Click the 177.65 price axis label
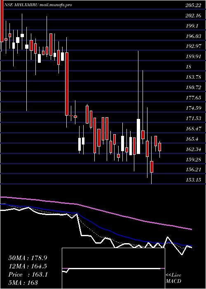Screen dimensions: 206x289 tap(193, 98)
